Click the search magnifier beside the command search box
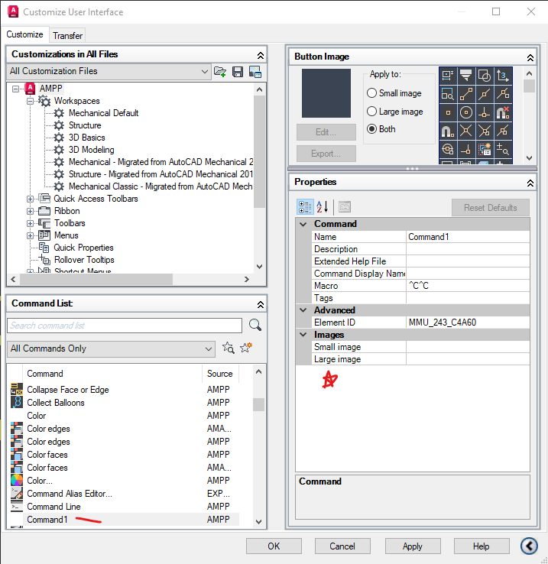 tap(255, 325)
